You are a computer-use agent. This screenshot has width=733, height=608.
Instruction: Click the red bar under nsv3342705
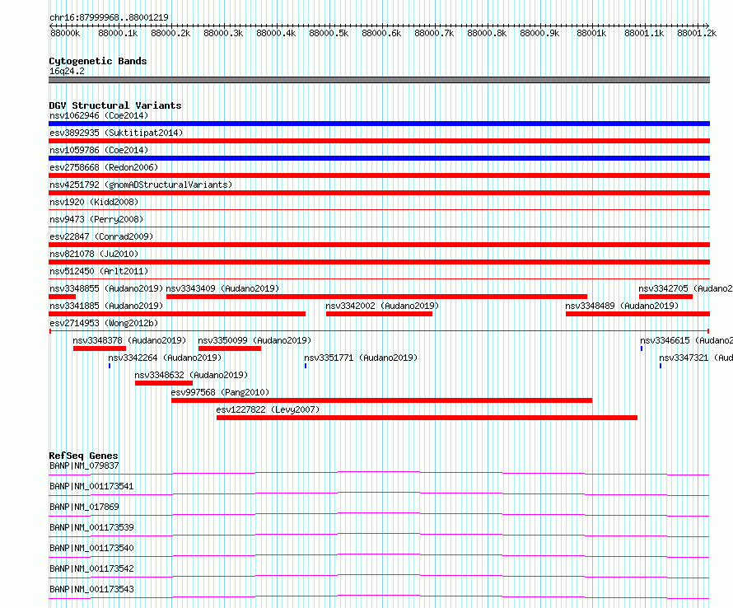coord(665,297)
